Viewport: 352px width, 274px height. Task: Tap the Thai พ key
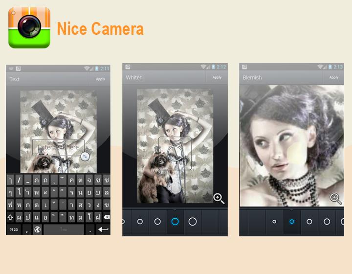tap(37, 192)
